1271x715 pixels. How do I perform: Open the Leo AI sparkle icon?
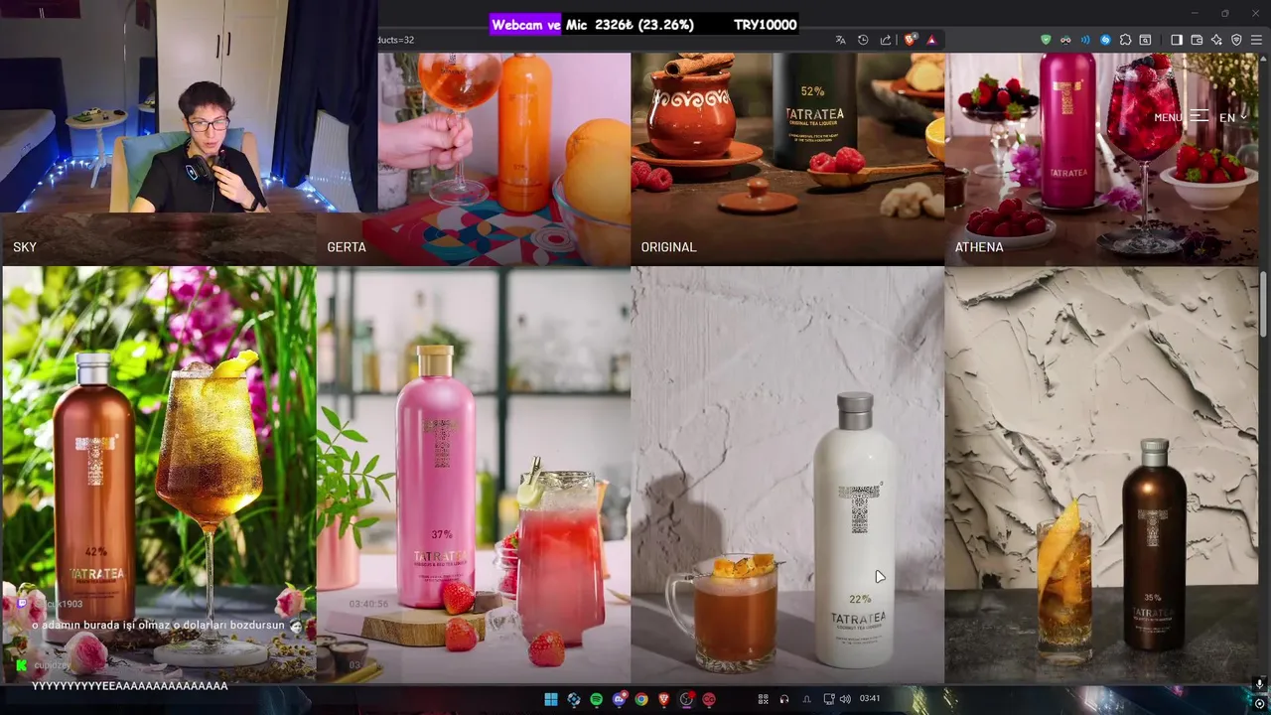pos(1216,40)
